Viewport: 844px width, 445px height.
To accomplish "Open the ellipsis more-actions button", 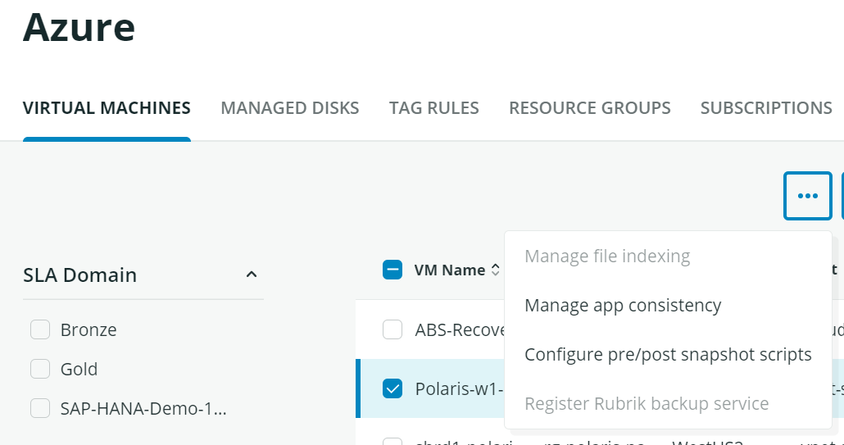I will click(807, 196).
